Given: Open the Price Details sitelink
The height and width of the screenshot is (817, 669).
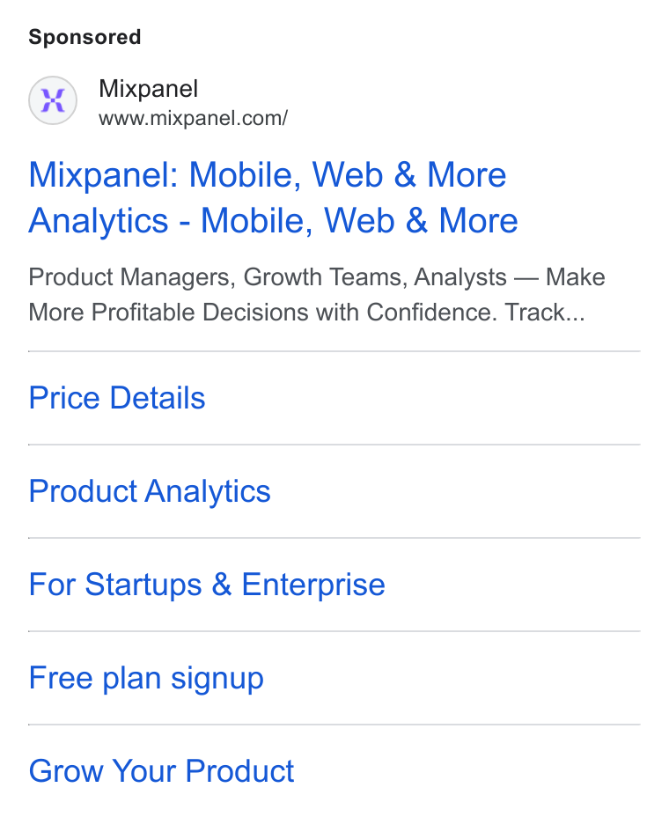Looking at the screenshot, I should tap(117, 398).
